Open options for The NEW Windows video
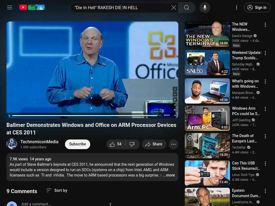The image size is (275, 206). tap(265, 25)
